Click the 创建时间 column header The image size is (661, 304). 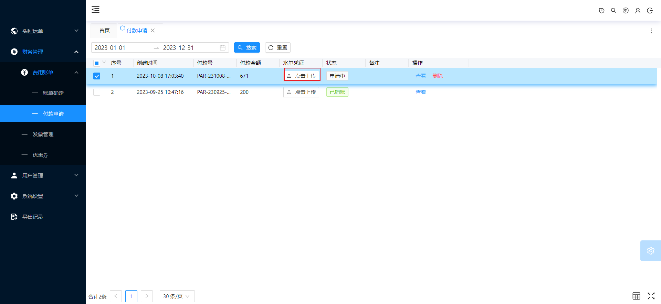click(147, 63)
